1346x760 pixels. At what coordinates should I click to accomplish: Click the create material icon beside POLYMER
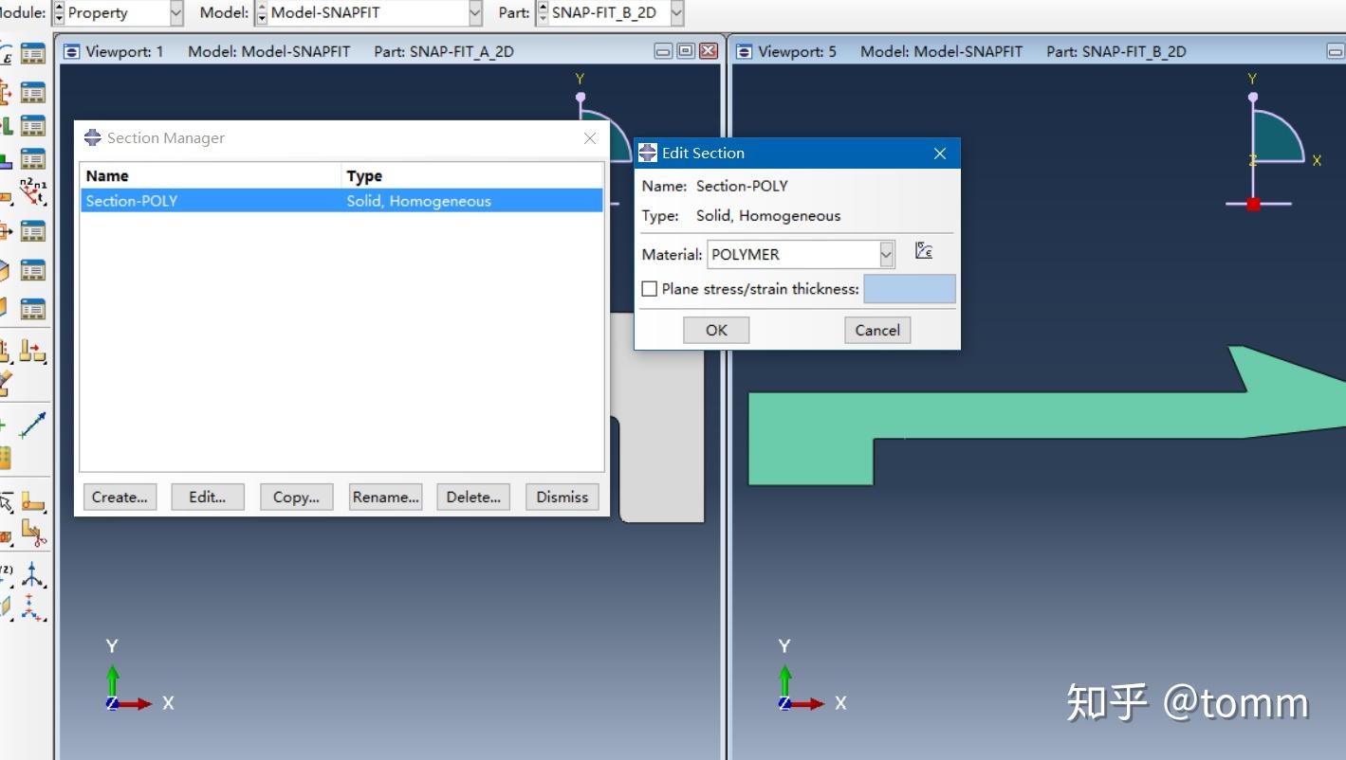924,251
